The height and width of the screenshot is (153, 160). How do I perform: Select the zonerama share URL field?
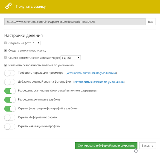(75, 22)
